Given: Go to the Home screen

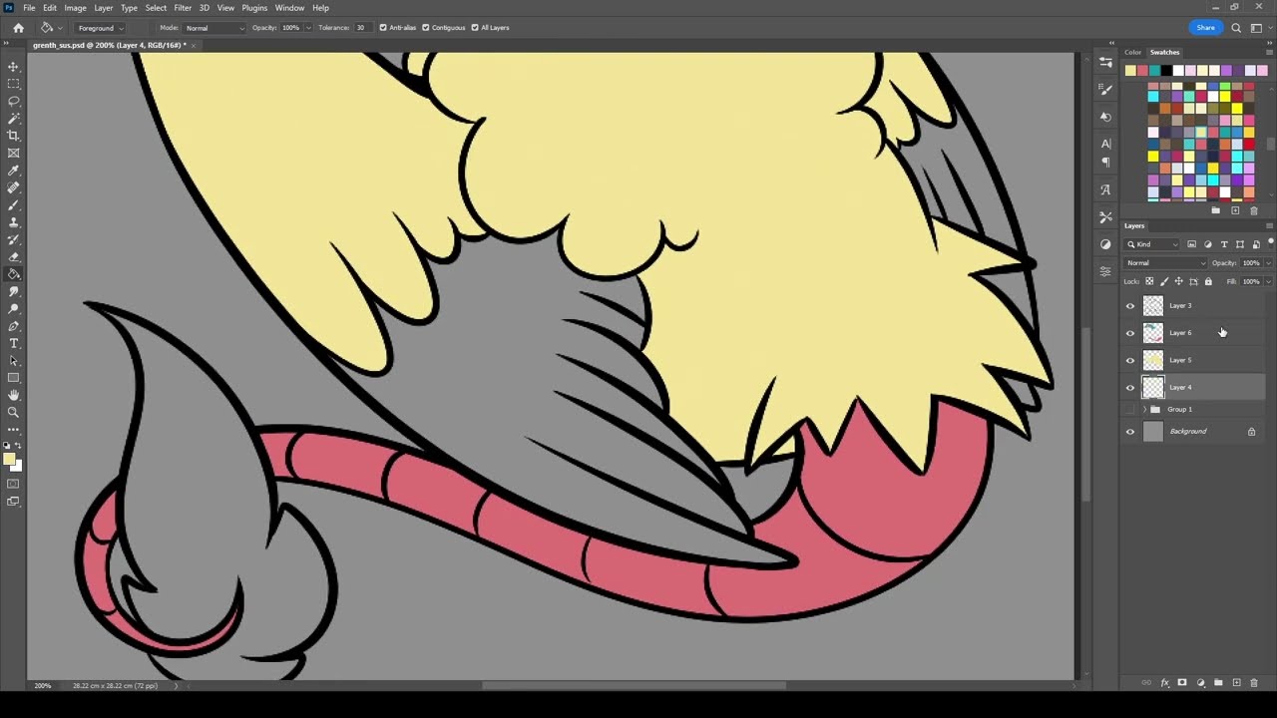Looking at the screenshot, I should coord(18,28).
